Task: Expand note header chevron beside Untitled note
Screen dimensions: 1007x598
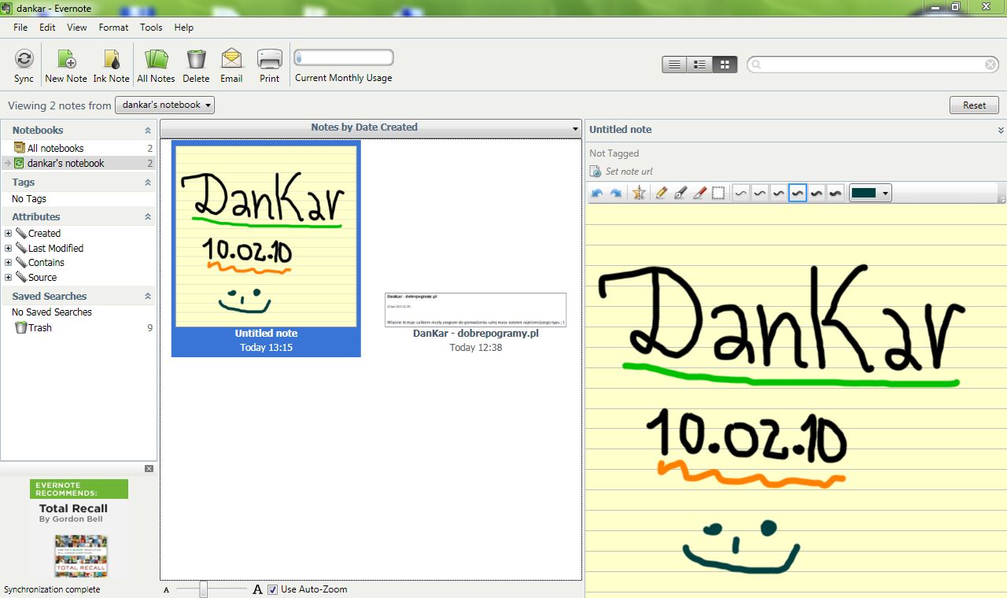Action: [1001, 131]
